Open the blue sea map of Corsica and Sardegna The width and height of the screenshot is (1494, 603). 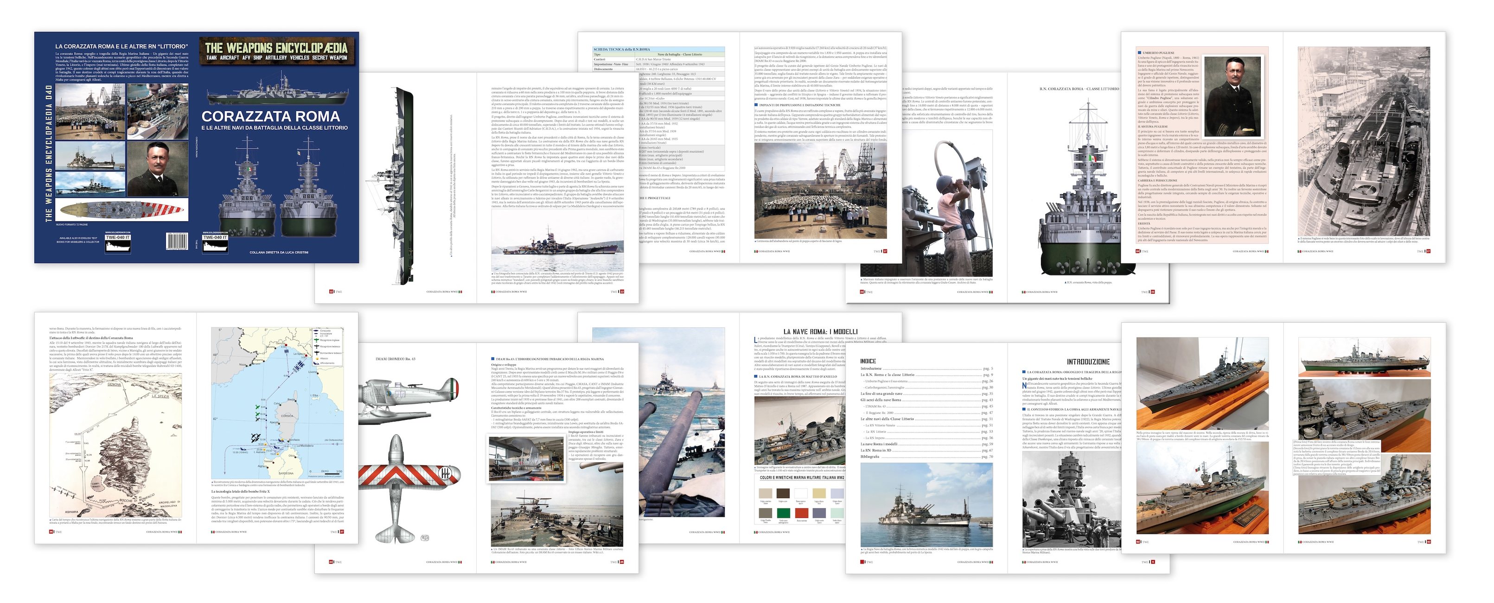(x=278, y=403)
